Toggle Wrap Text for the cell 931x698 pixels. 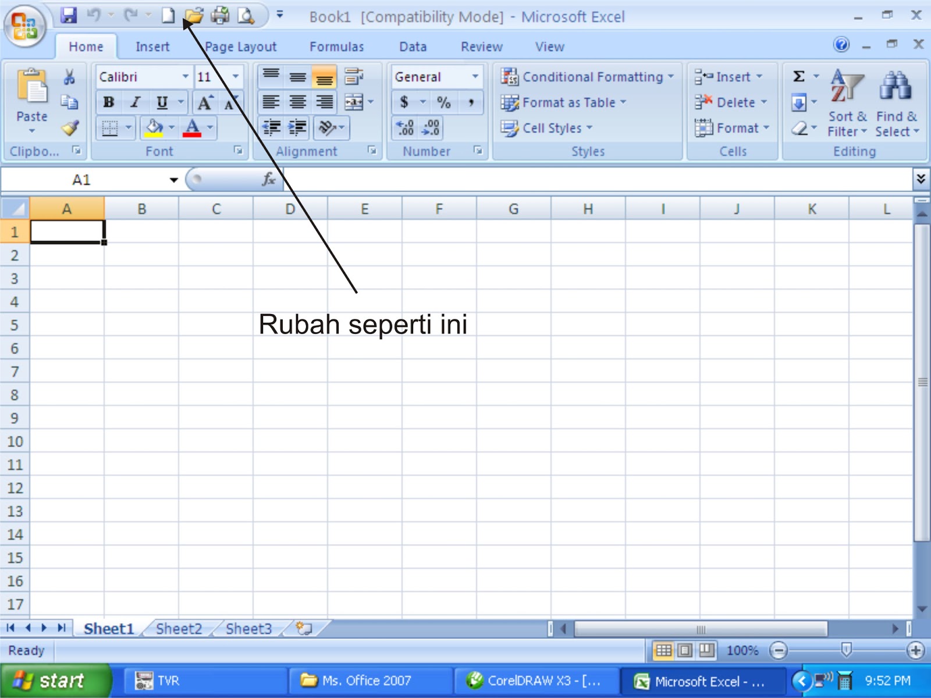[354, 76]
